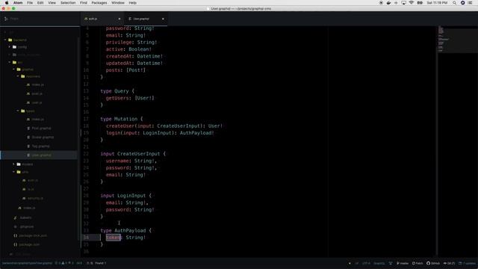Viewport: 478px width, 269px height.
Task: Collapse the resolvers folder
Action: coord(18,76)
